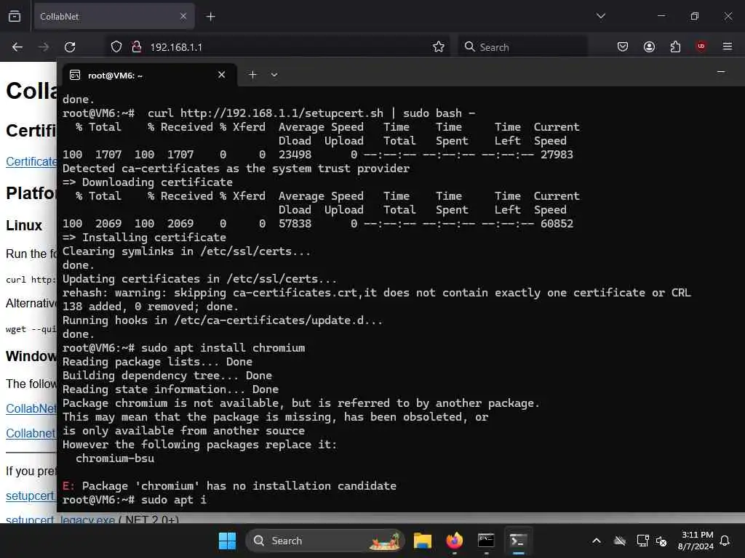List all tabs dropdown in Firefox
The width and height of the screenshot is (745, 558).
coord(601,16)
